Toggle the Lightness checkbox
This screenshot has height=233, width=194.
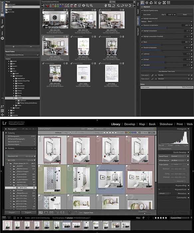tap(142, 54)
